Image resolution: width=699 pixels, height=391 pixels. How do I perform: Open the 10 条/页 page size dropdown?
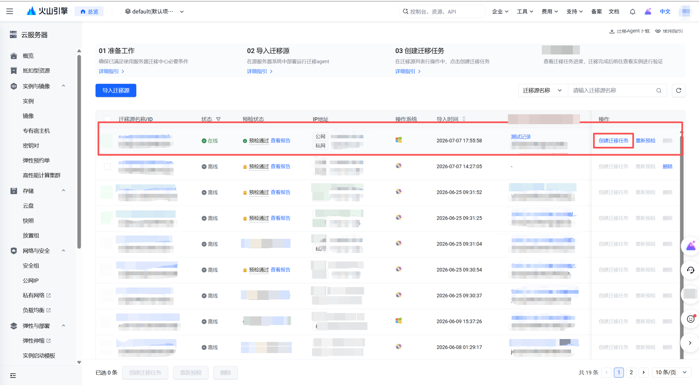pyautogui.click(x=671, y=373)
